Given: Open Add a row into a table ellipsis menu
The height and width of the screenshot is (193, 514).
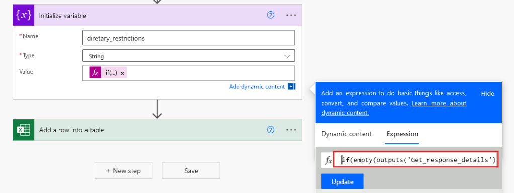Looking at the screenshot, I should click(291, 130).
